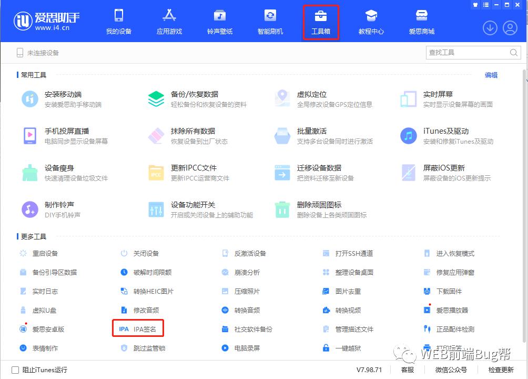This screenshot has height=379, width=528.
Task: Click the 编辑 link in 常用工具
Action: 491,75
